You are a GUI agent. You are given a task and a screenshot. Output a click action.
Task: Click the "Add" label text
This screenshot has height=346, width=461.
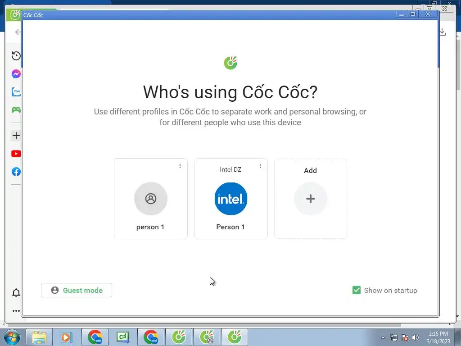coord(310,170)
